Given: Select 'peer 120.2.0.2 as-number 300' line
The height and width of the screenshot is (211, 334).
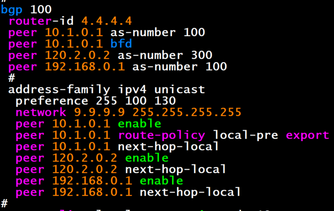Looking at the screenshot, I should (x=110, y=55).
